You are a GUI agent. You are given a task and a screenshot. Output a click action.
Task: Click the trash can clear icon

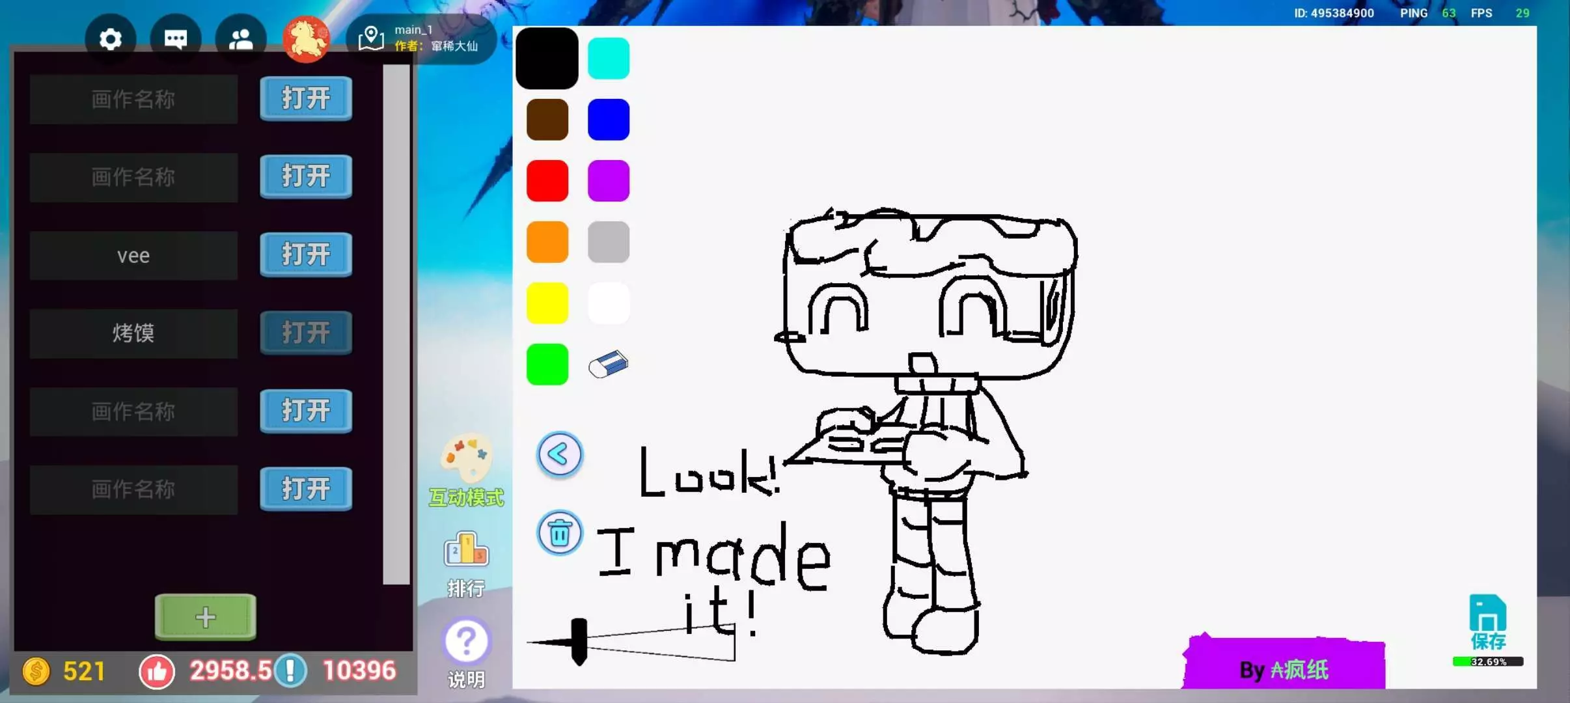click(559, 533)
